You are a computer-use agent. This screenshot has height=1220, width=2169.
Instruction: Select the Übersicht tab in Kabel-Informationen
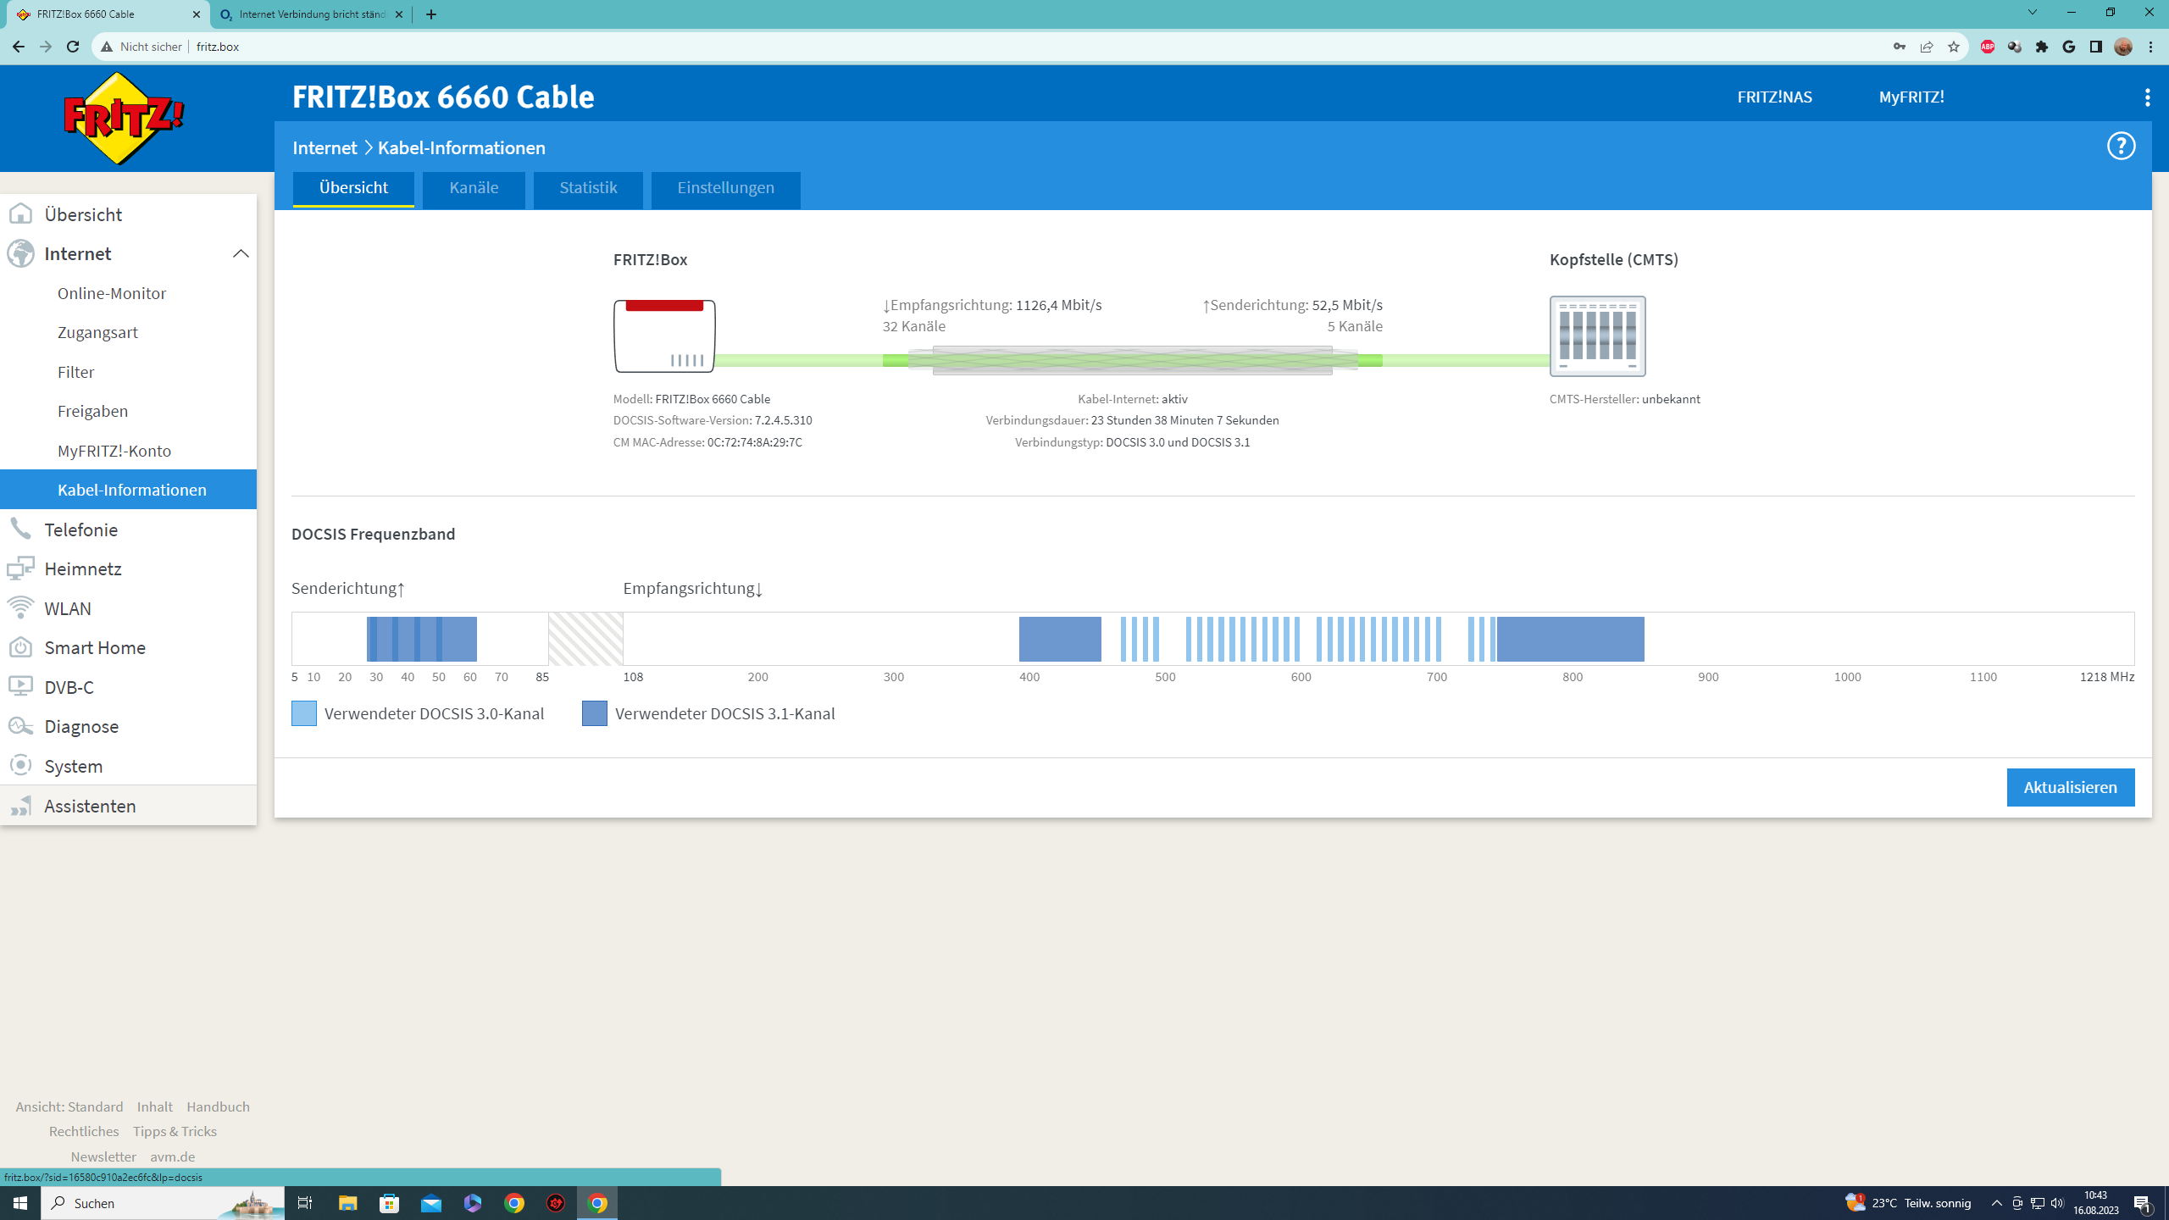pos(353,188)
